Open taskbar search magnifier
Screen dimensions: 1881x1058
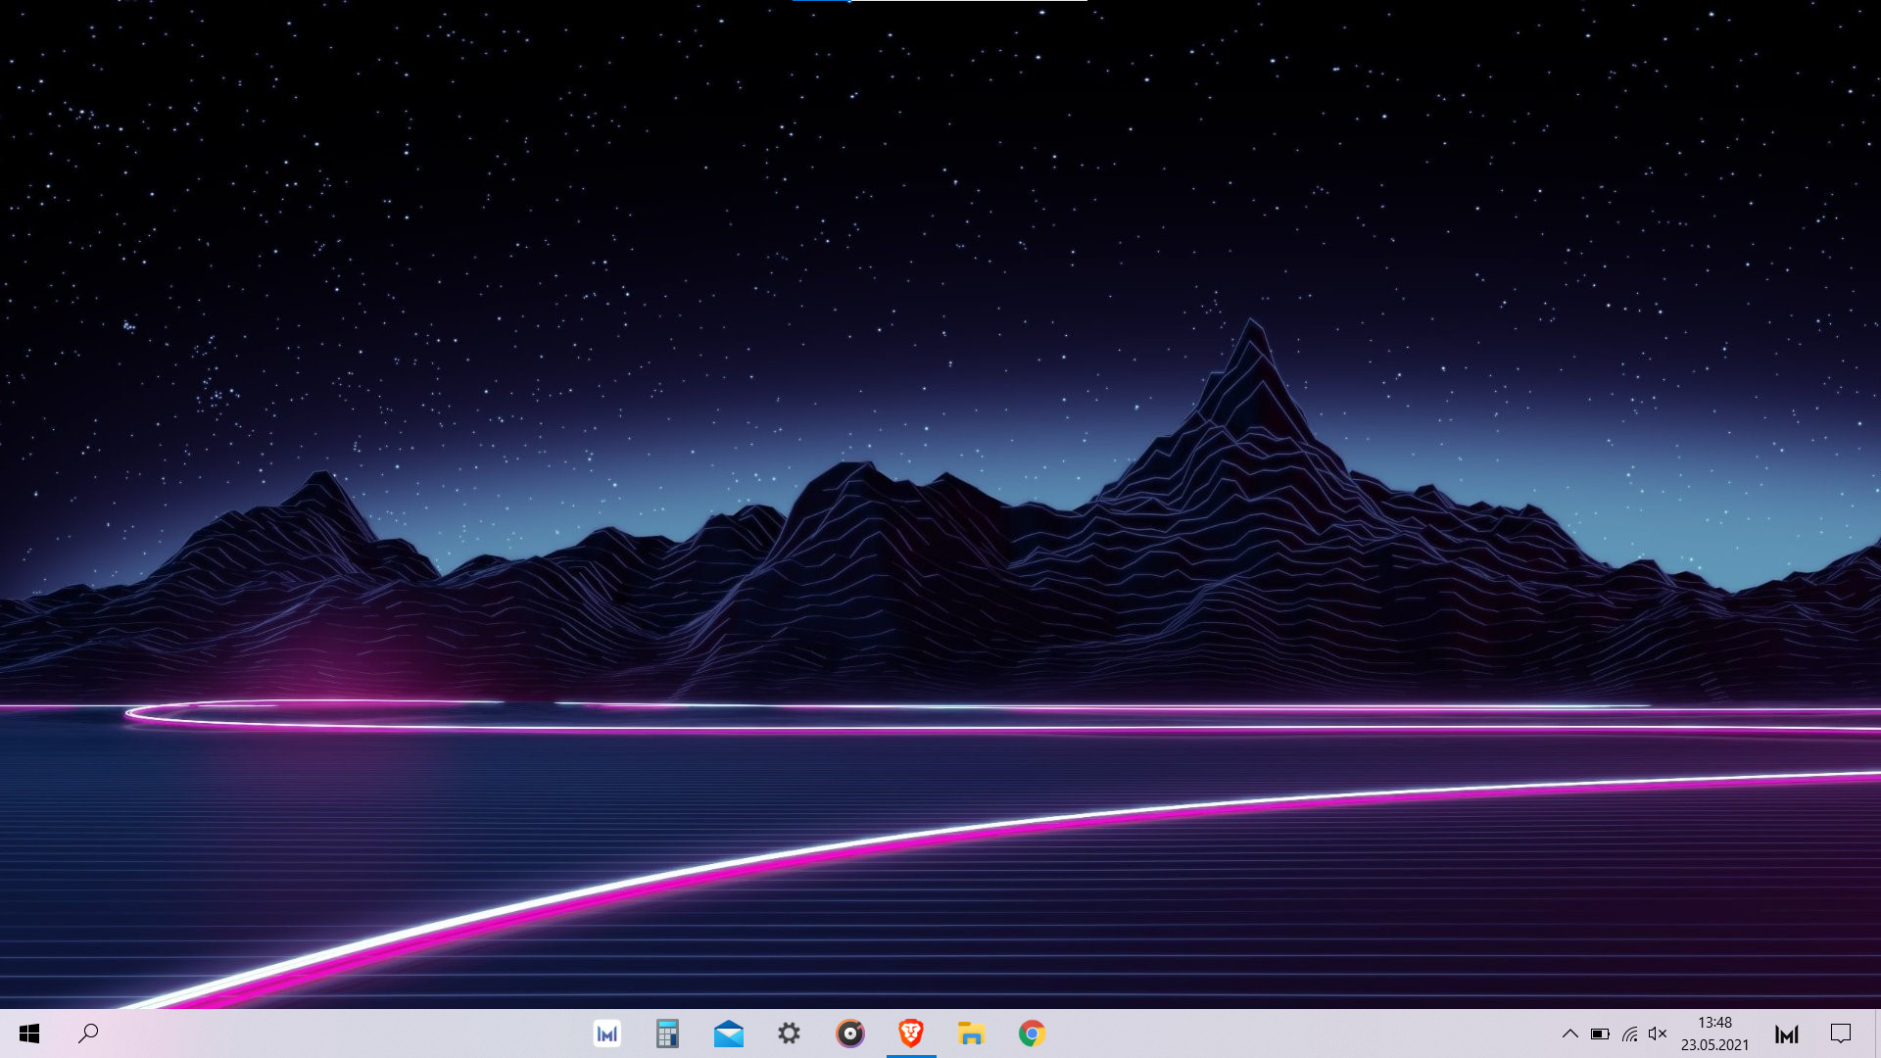[x=88, y=1034]
